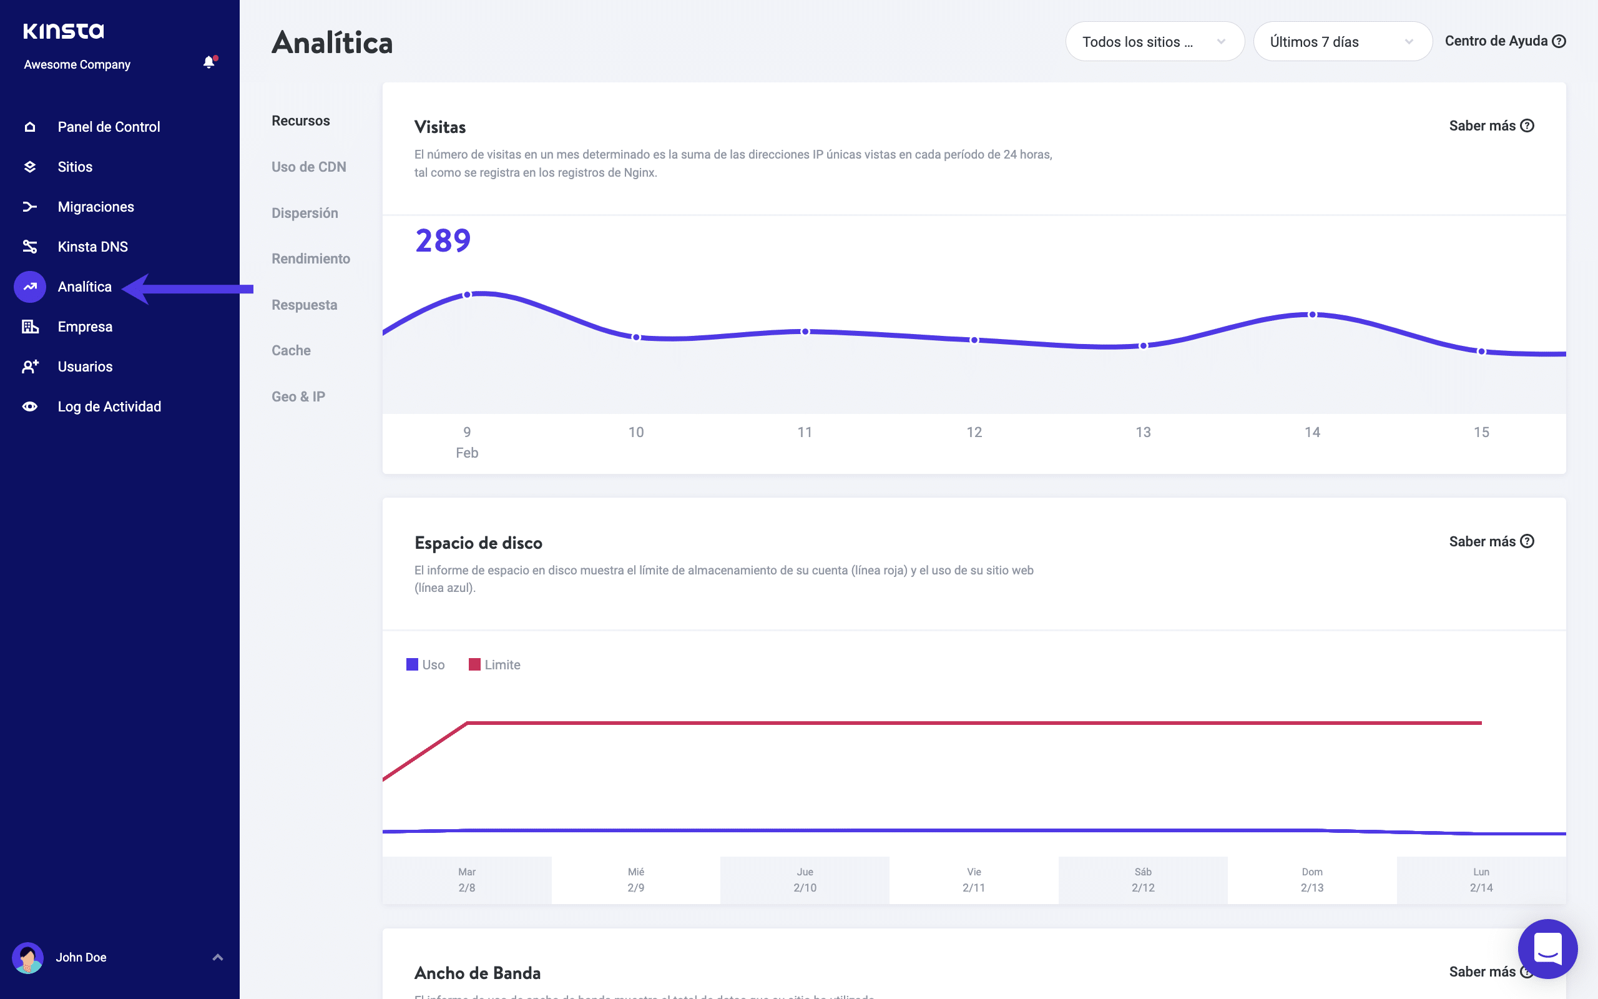Expand the John Doe user menu

click(x=217, y=957)
